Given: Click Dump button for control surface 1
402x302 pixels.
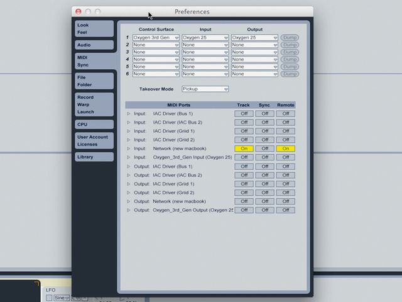Looking at the screenshot, I should click(x=290, y=38).
